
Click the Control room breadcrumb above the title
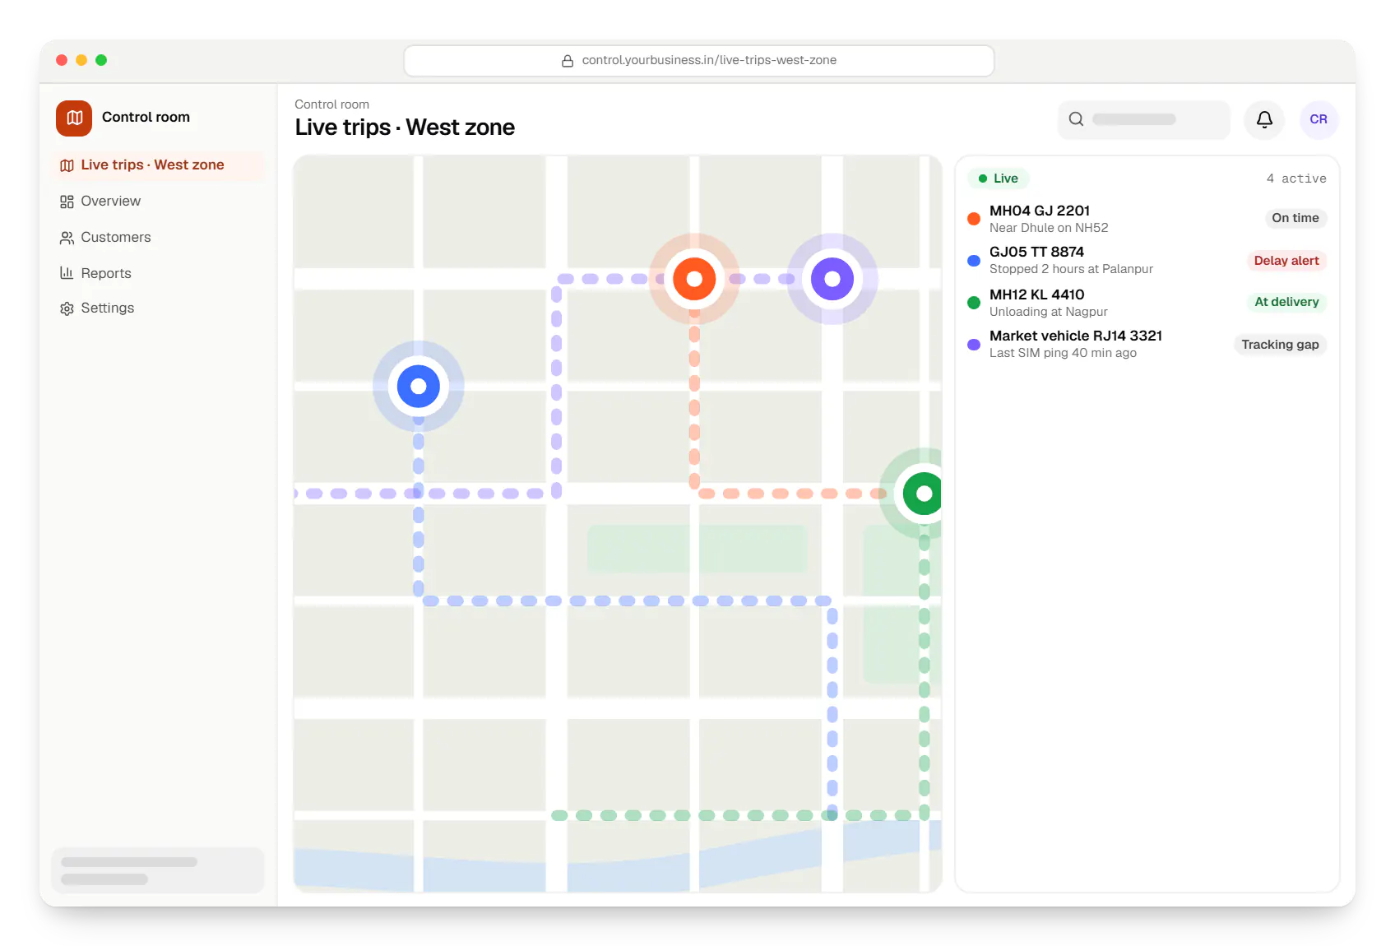[331, 104]
